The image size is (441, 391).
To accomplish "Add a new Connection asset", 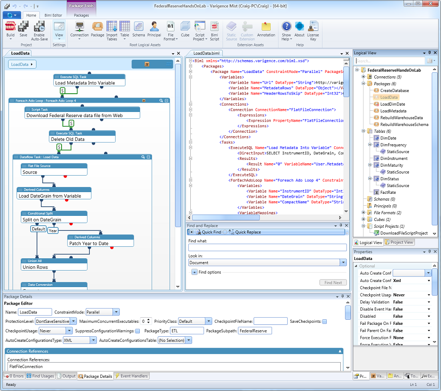I will click(79, 30).
